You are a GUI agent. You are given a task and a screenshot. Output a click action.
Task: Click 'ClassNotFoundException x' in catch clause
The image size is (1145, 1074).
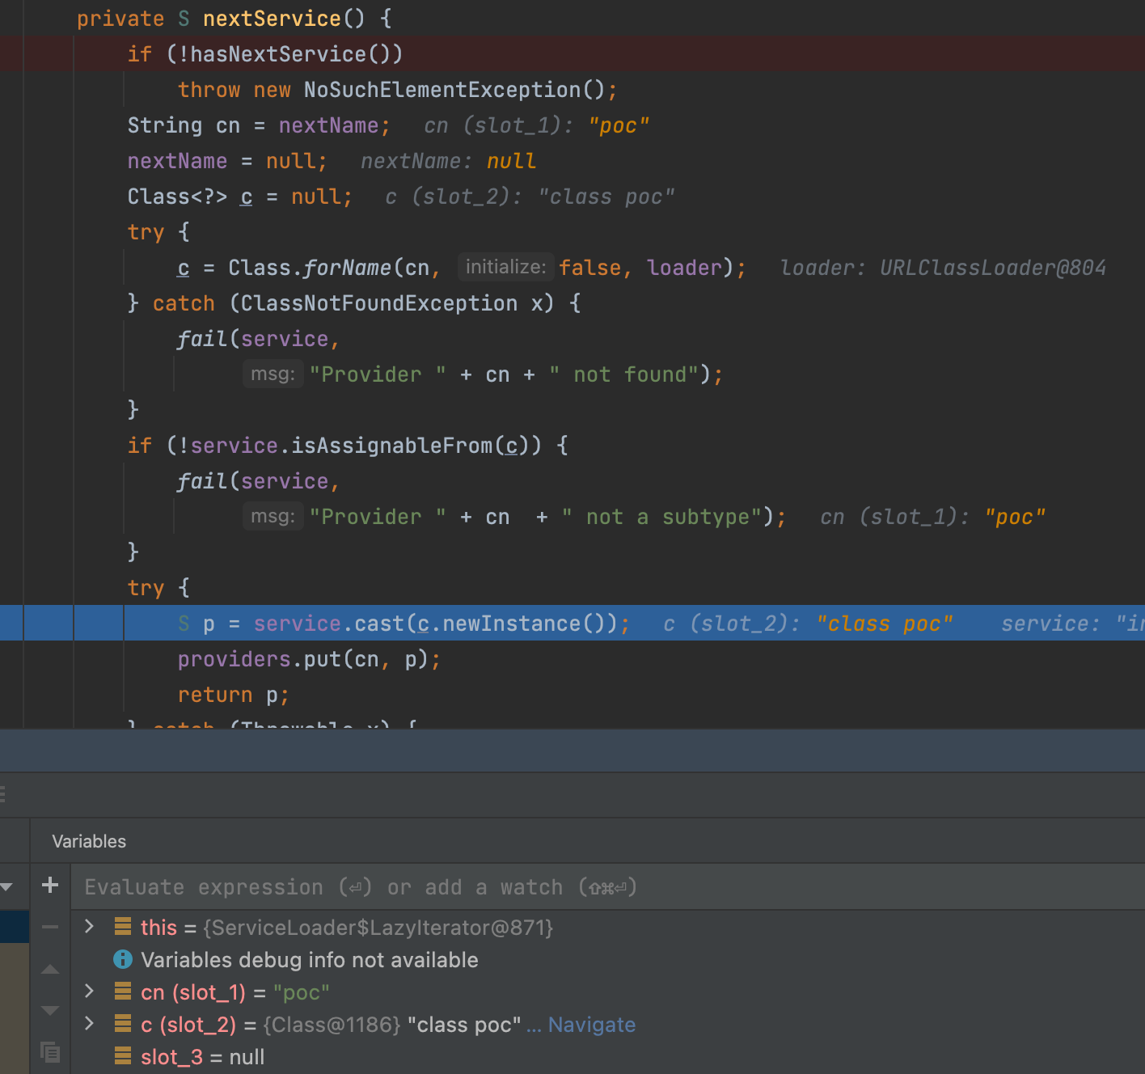point(392,303)
